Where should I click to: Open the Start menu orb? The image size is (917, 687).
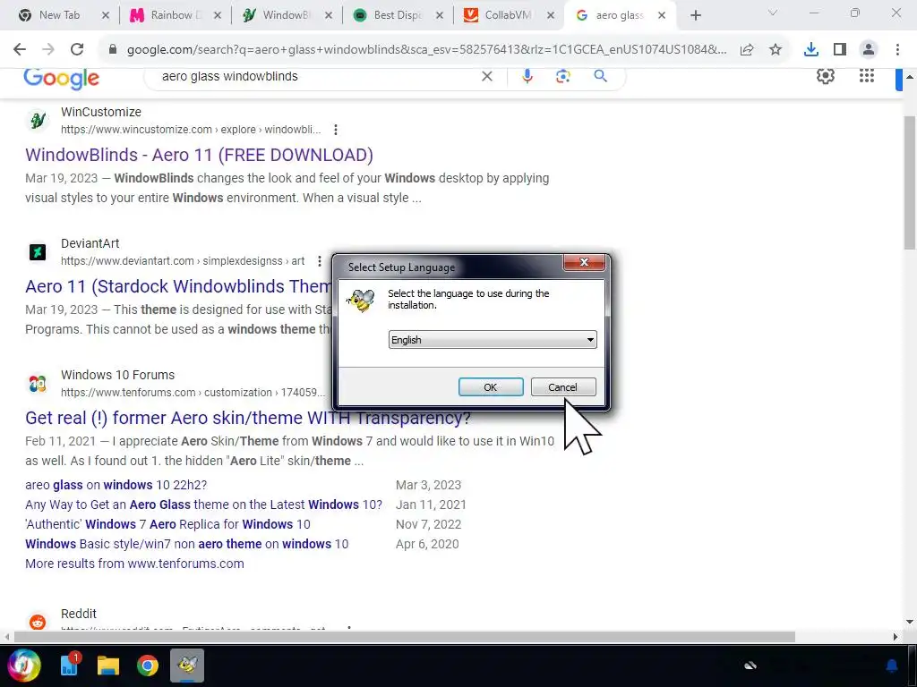pyautogui.click(x=24, y=666)
